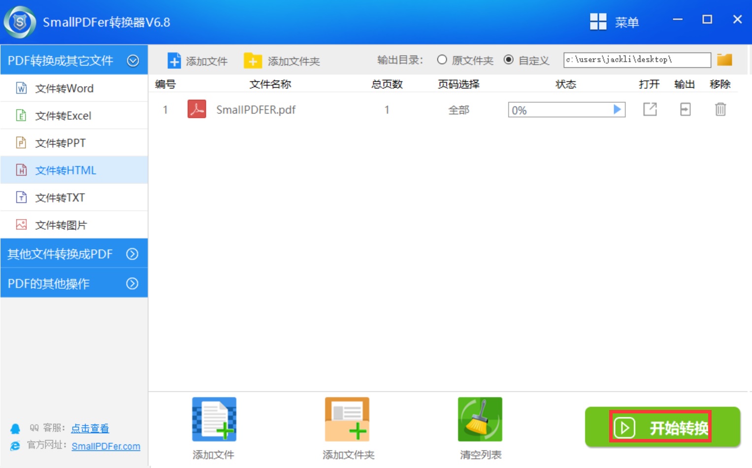This screenshot has width=752, height=468.
Task: Select 文件转图片 in sidebar
Action: [74, 225]
